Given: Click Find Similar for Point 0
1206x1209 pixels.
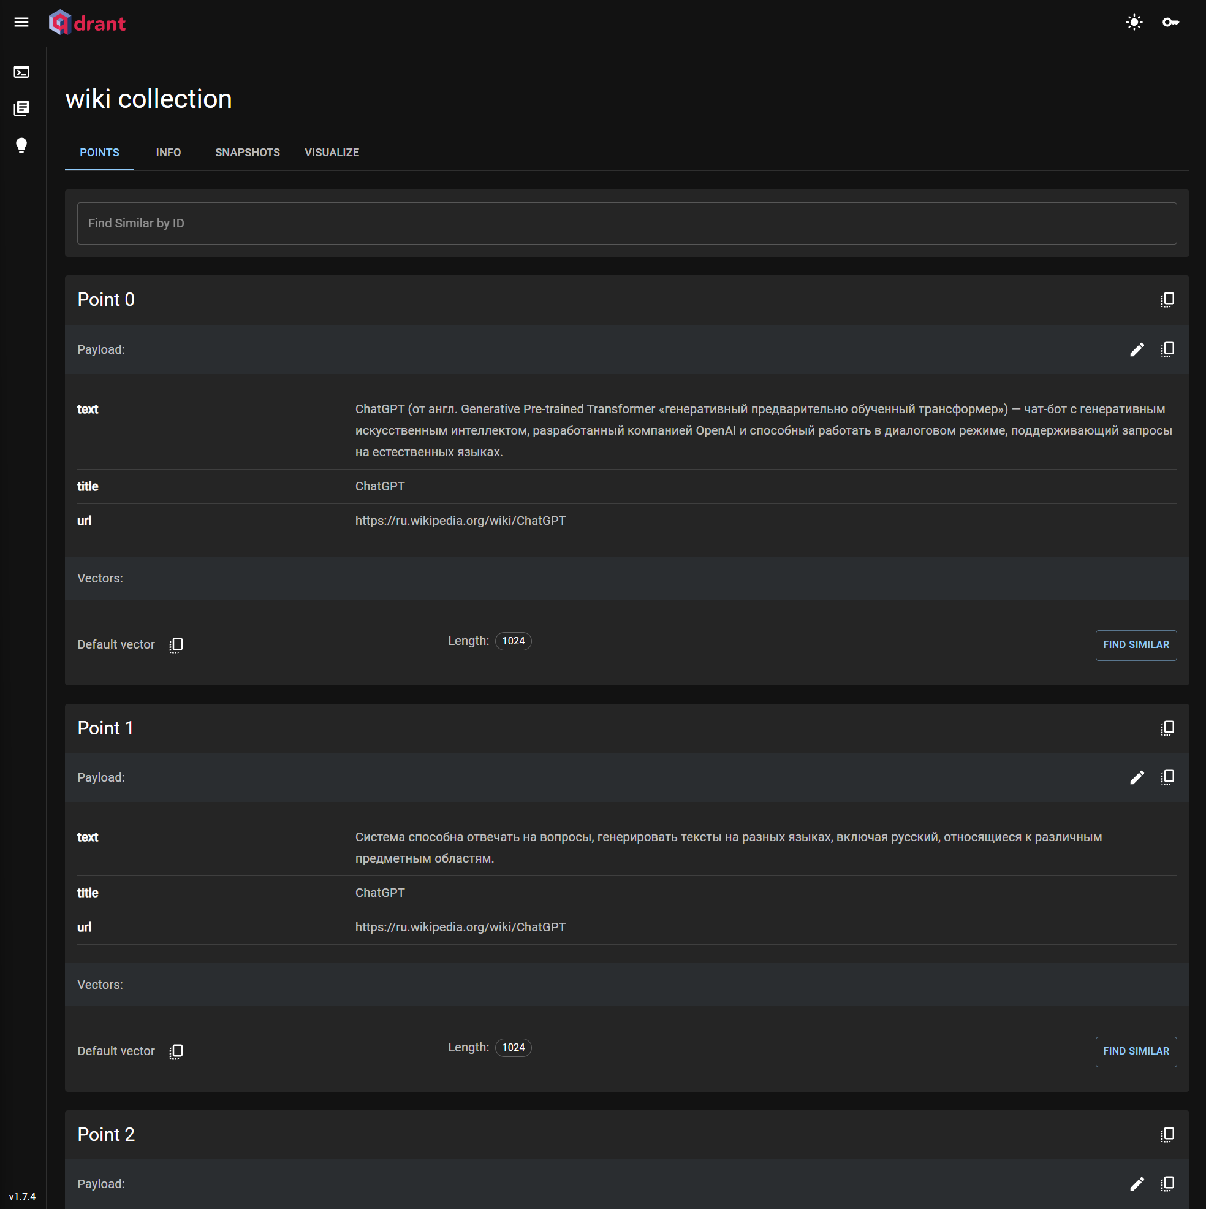Looking at the screenshot, I should [x=1136, y=645].
